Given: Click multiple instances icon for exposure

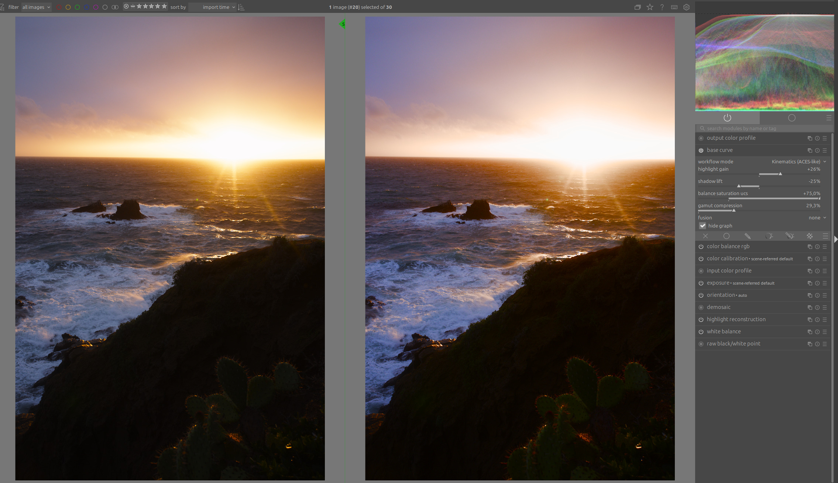Looking at the screenshot, I should tap(810, 283).
